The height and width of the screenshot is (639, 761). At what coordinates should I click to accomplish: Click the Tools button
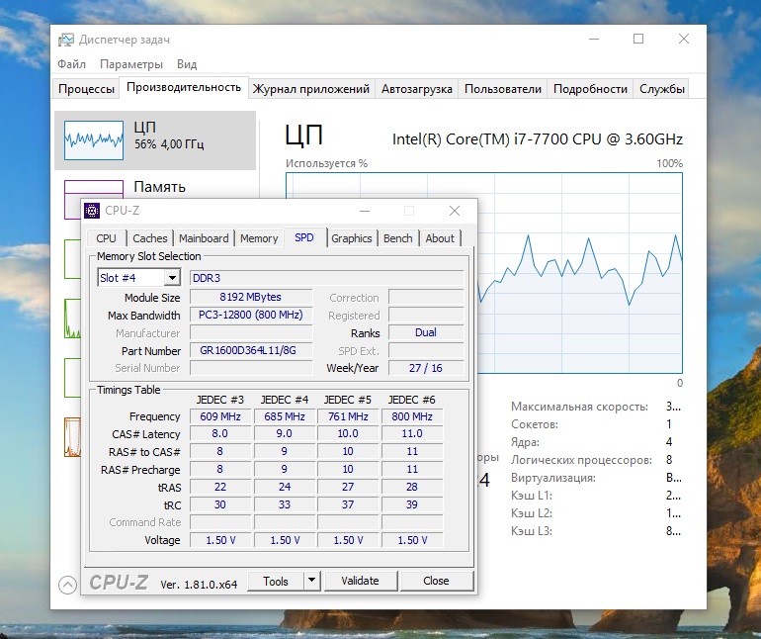tap(276, 582)
